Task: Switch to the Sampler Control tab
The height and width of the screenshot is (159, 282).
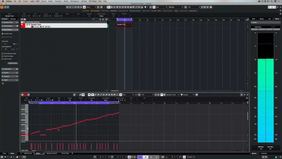Action: [52, 153]
